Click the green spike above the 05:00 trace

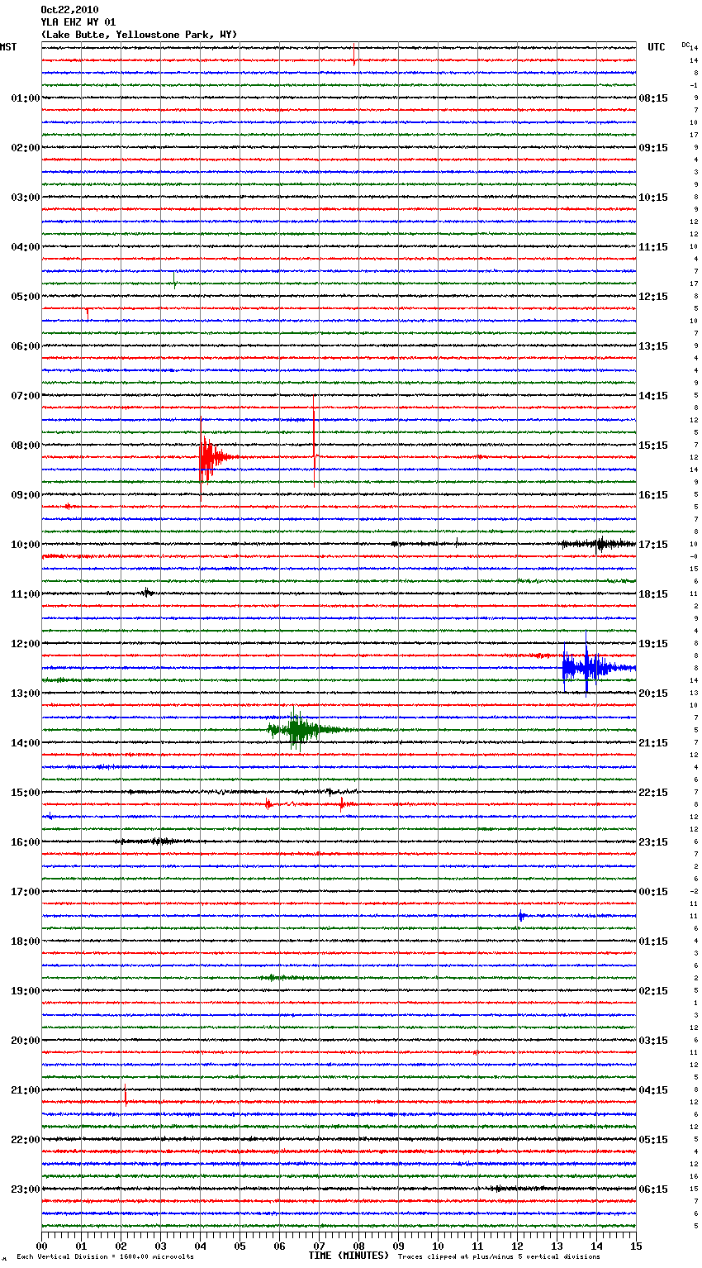(x=174, y=279)
